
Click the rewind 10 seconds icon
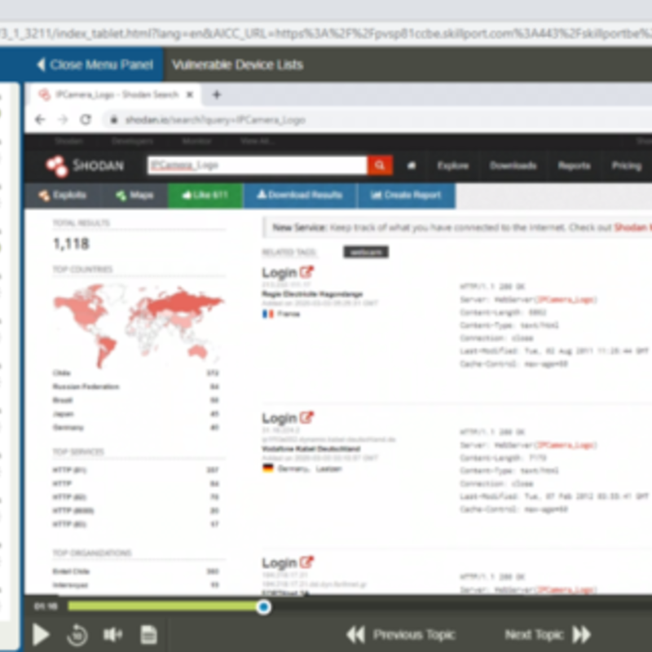[x=77, y=634]
